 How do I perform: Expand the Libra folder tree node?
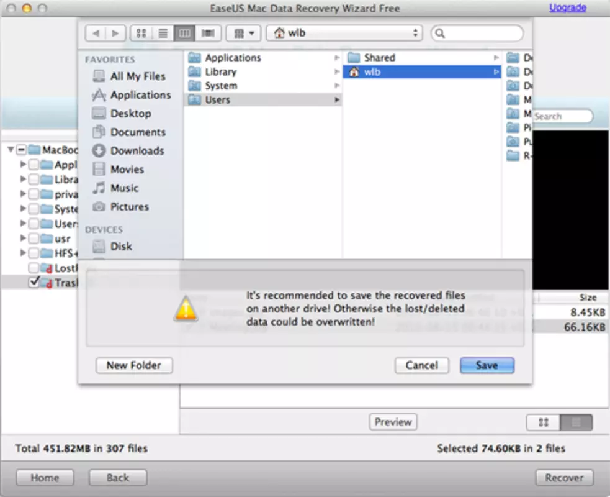(x=24, y=179)
